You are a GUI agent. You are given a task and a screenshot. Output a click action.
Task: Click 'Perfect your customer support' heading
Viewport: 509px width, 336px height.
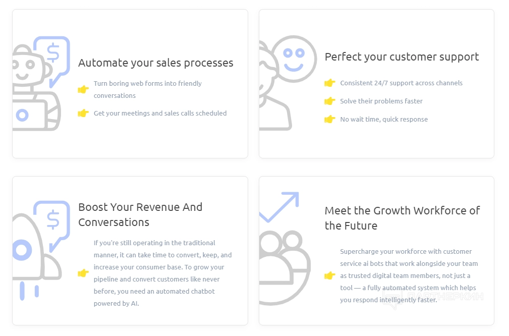point(402,57)
